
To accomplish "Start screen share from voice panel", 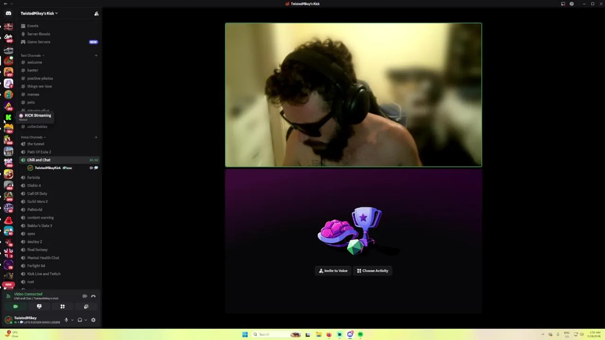I will (39, 306).
